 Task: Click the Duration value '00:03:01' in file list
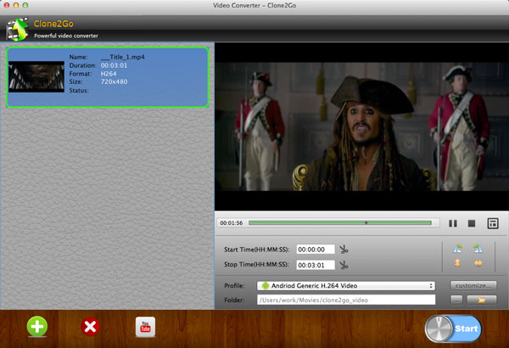114,65
